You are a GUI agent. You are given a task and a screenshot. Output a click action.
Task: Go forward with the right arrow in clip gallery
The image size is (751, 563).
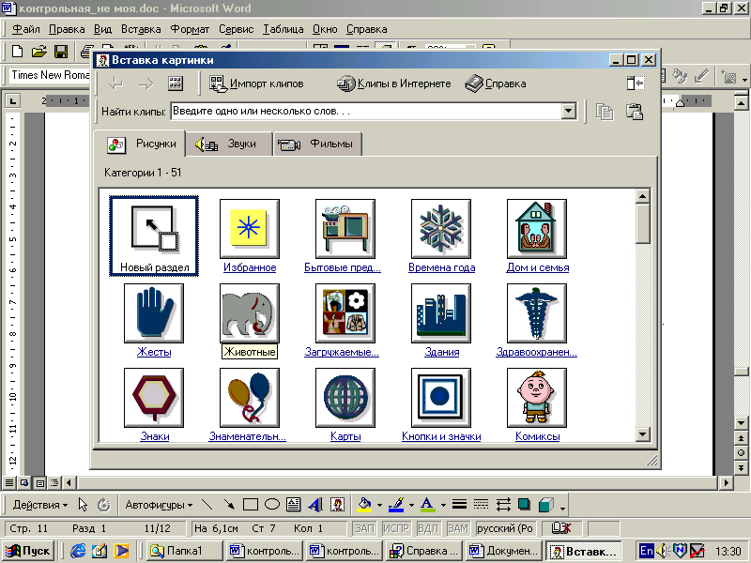click(146, 84)
